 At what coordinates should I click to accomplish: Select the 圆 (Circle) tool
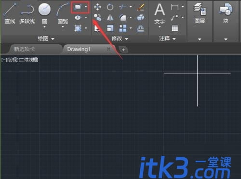tap(44, 13)
